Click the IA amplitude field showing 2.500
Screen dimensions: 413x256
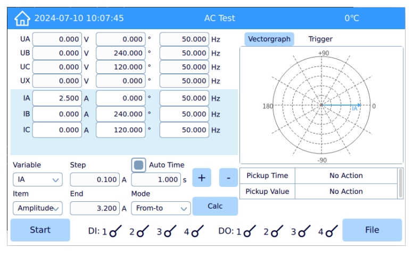pyautogui.click(x=56, y=98)
